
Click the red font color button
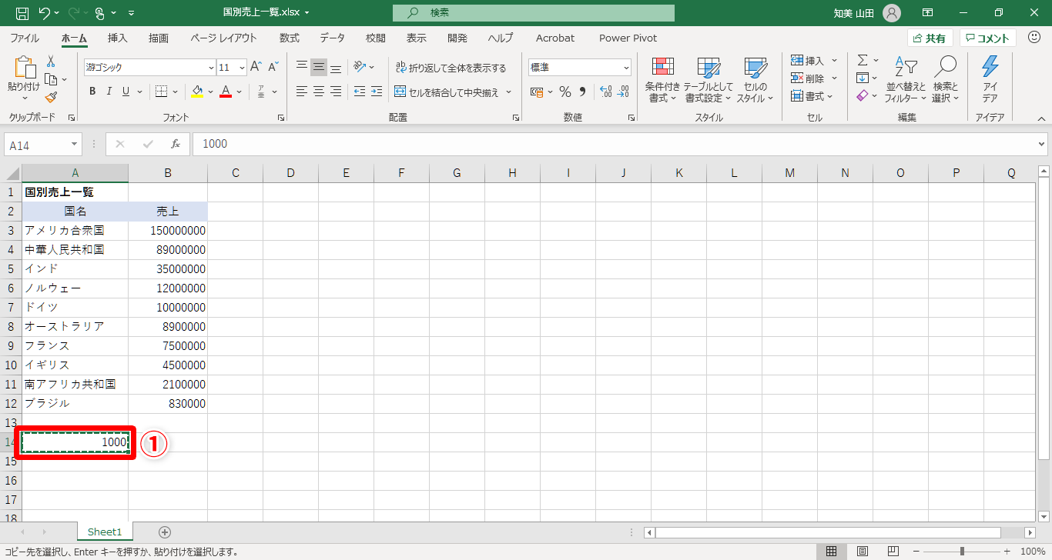(x=226, y=92)
